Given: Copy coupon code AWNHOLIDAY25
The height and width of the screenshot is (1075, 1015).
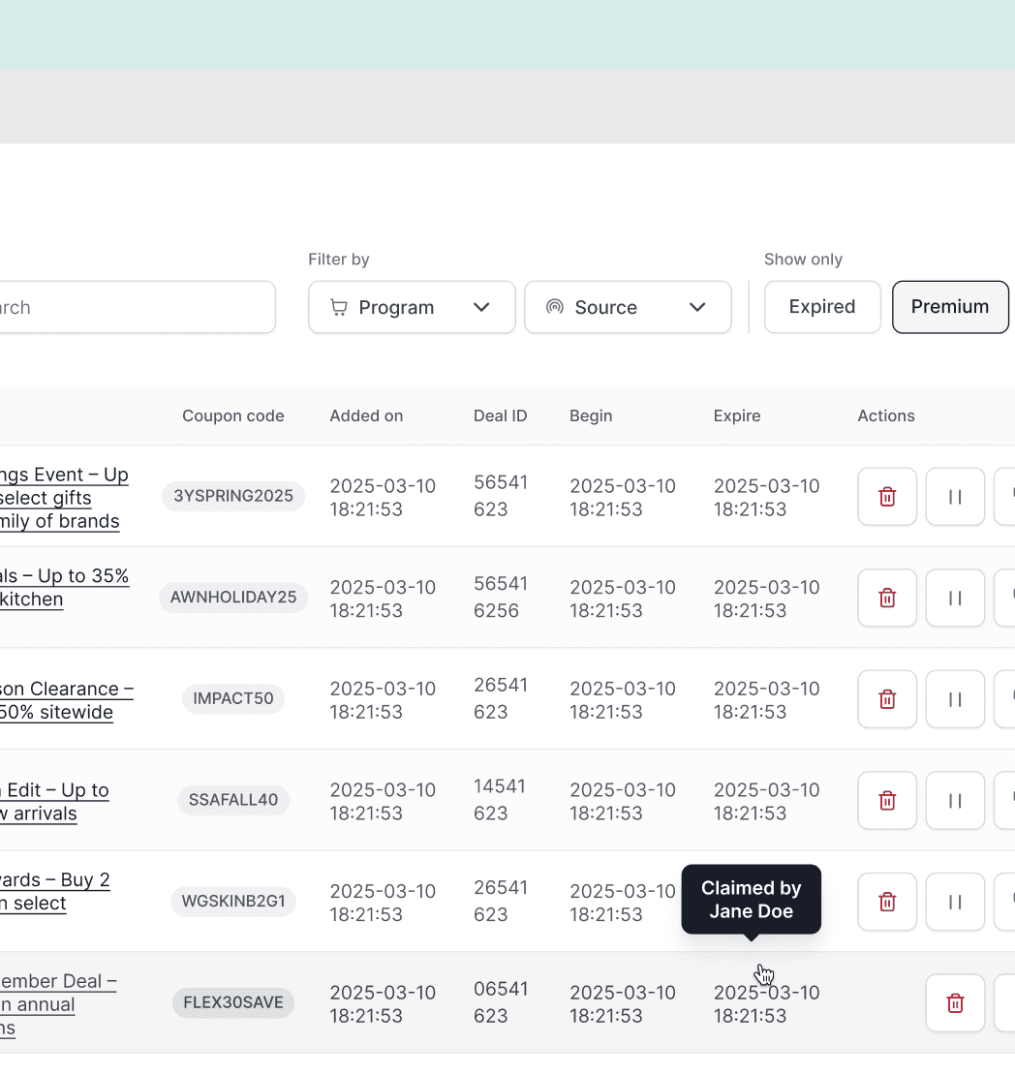Looking at the screenshot, I should tap(233, 598).
